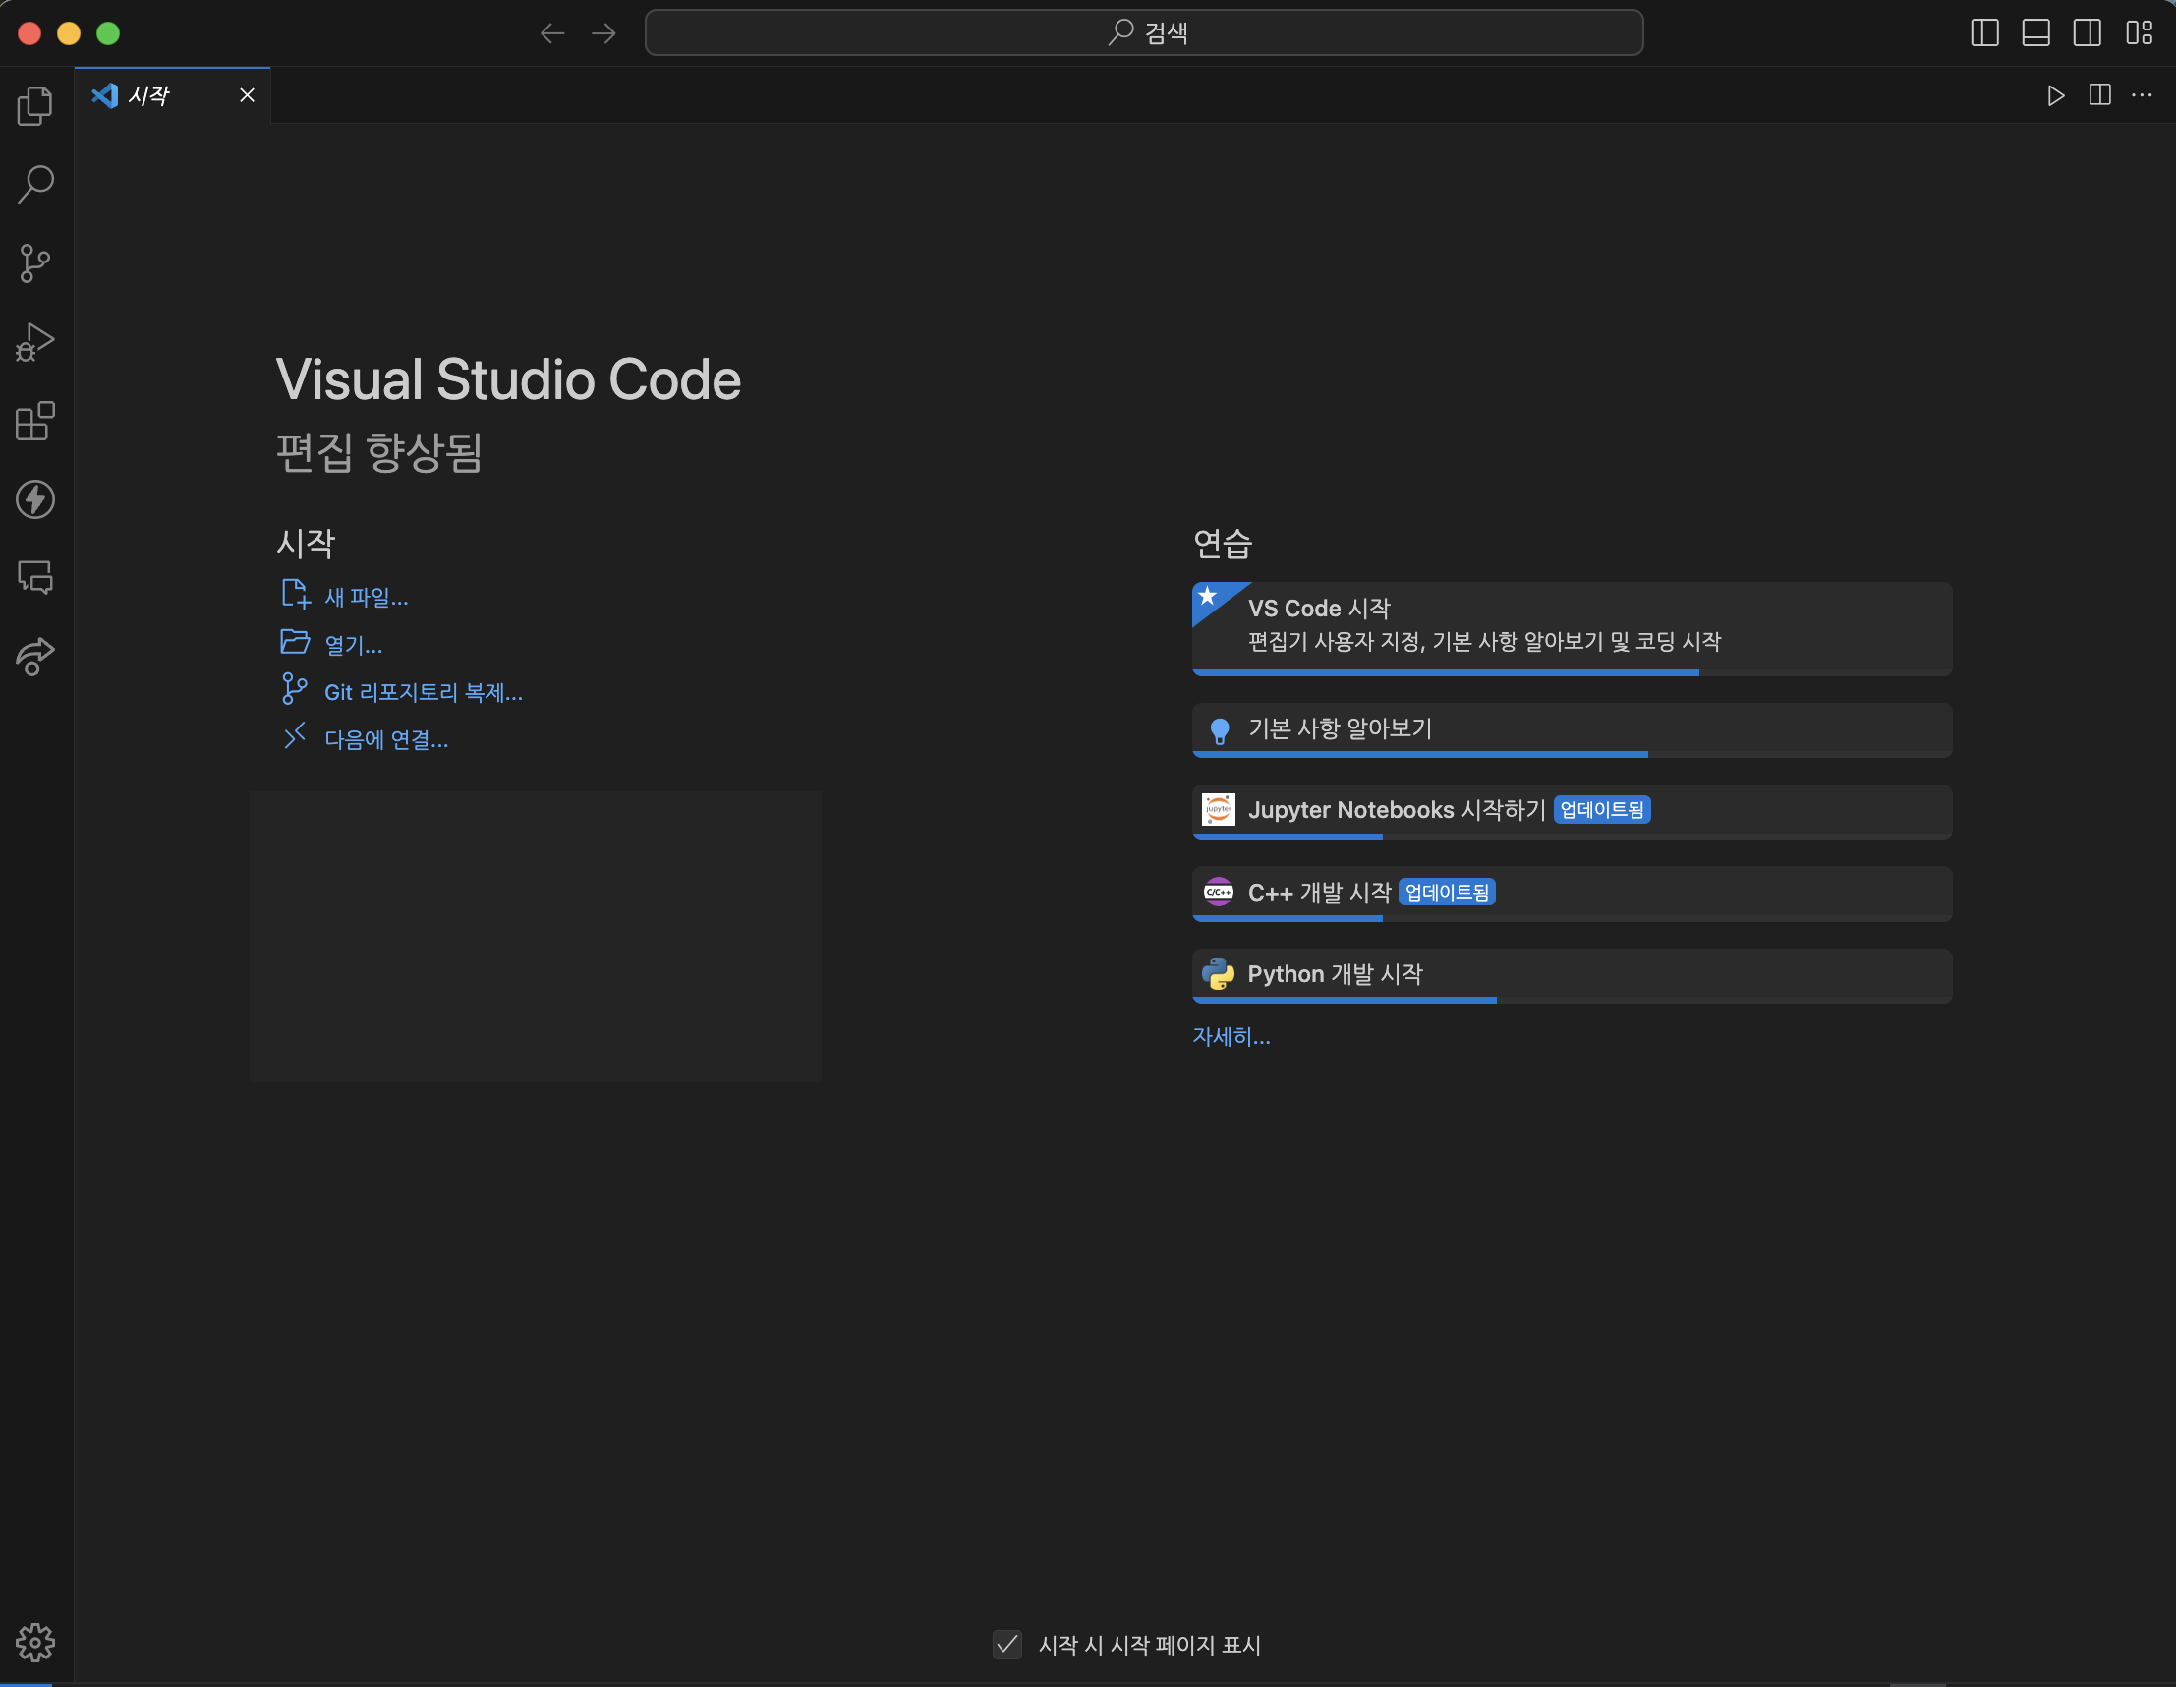Screen dimensions: 2176x1687
Task: Click the 검색 command center field
Action: [x=1144, y=31]
